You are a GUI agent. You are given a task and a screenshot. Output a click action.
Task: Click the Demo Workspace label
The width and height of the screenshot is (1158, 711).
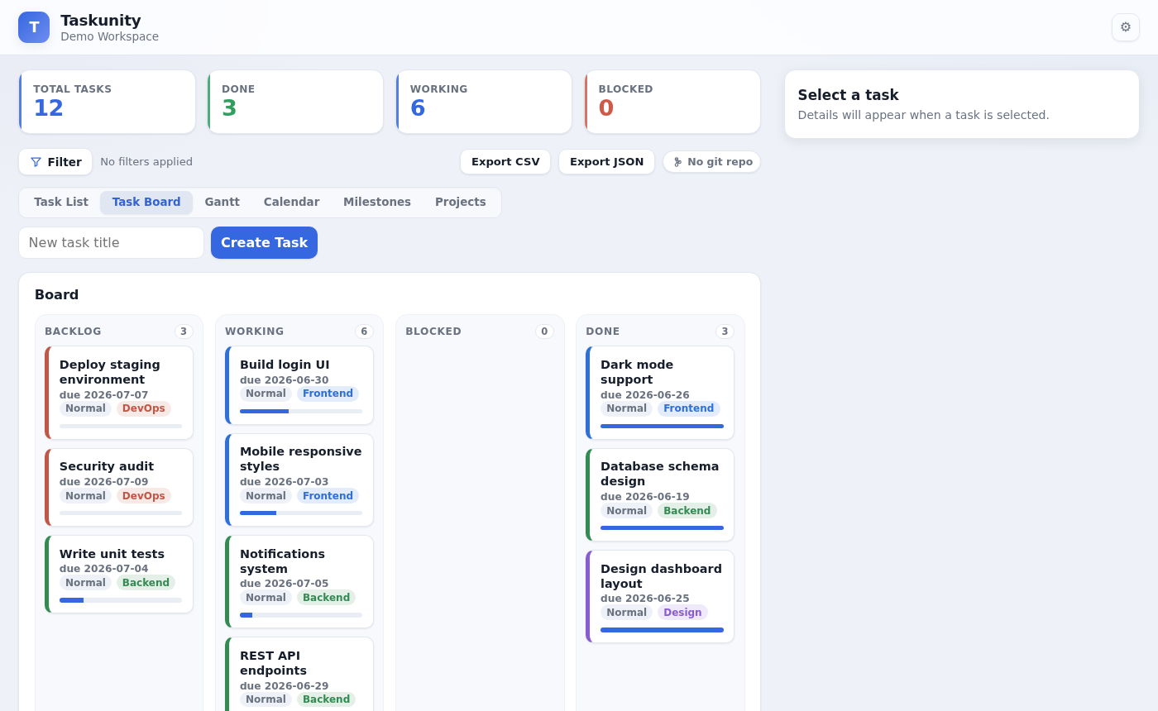pyautogui.click(x=109, y=36)
